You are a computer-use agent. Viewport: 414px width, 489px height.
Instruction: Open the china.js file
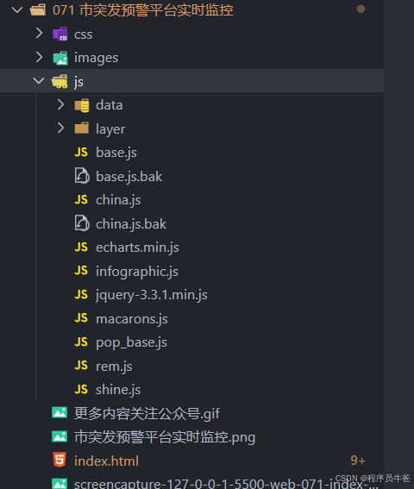pyautogui.click(x=118, y=200)
